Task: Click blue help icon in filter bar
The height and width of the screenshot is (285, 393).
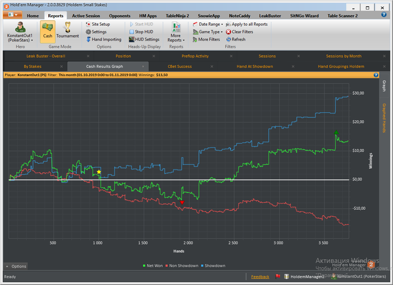Action: 376,75
